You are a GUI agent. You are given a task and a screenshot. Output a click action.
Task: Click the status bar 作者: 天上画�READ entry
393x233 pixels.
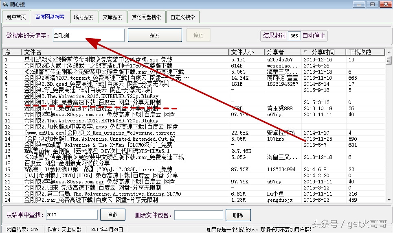pos(64,229)
